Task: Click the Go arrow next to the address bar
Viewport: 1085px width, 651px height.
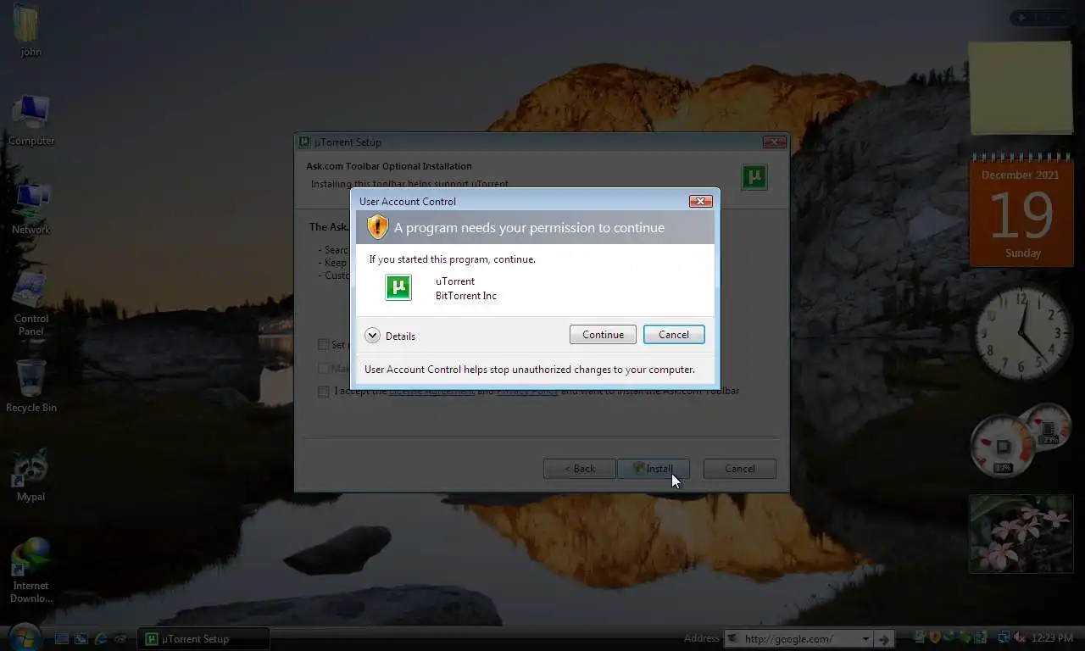Action: point(883,639)
